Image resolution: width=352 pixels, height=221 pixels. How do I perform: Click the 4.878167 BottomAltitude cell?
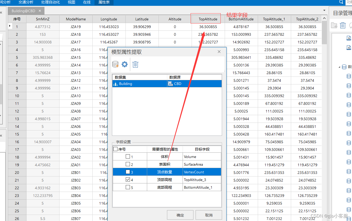241,27
